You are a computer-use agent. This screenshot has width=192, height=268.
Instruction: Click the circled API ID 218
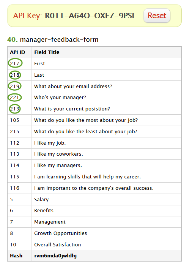[x=15, y=75]
